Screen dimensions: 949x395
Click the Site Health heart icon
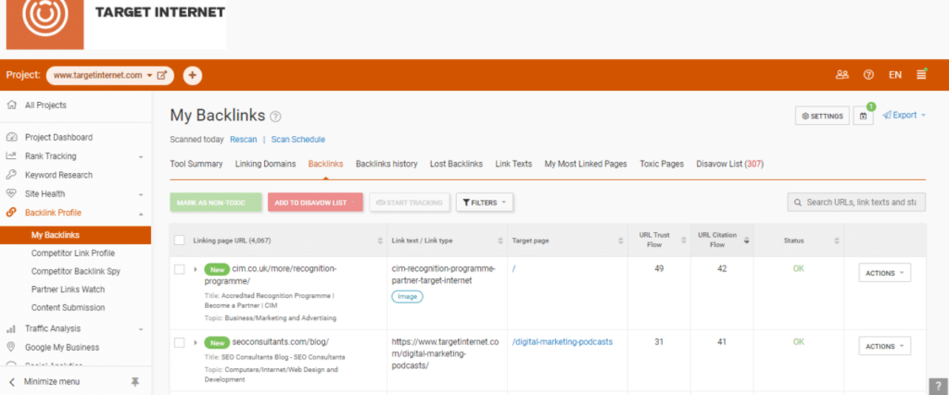coord(11,194)
